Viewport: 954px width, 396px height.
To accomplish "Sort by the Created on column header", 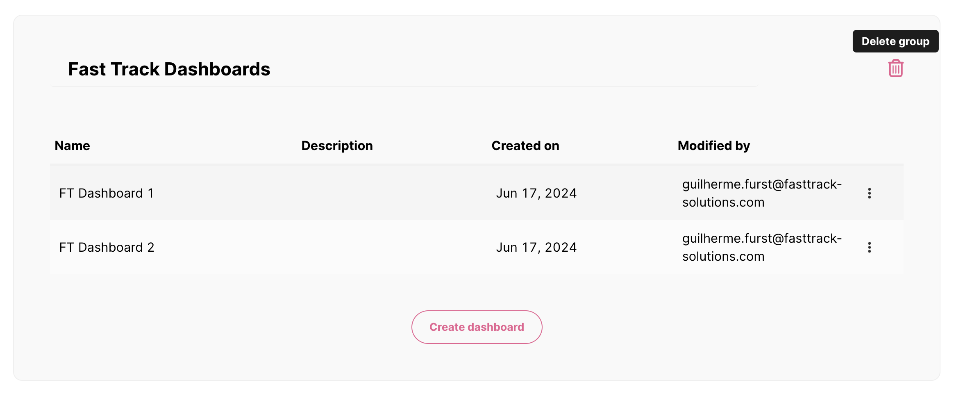I will tap(525, 146).
